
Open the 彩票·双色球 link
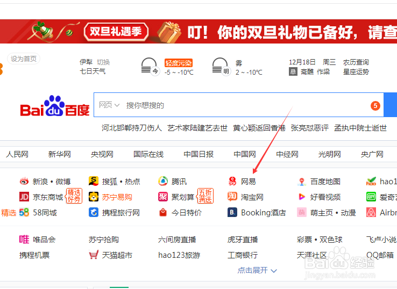(x=320, y=240)
